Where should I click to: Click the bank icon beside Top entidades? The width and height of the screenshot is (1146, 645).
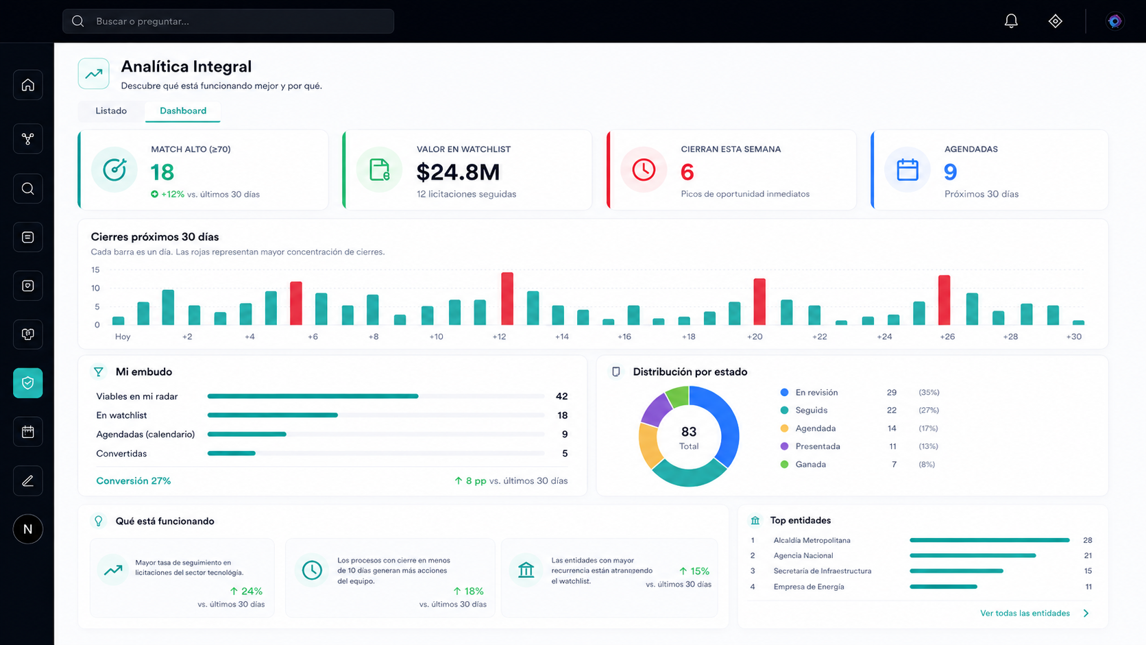(755, 520)
